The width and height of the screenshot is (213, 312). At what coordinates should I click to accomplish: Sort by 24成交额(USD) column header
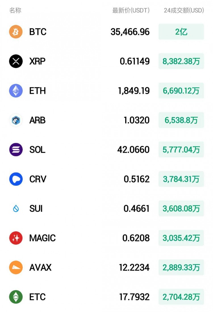tap(184, 10)
